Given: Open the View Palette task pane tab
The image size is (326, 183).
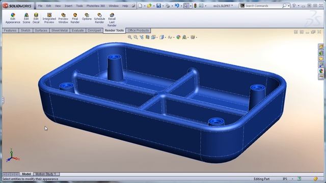Looking at the screenshot, I should coord(321,65).
